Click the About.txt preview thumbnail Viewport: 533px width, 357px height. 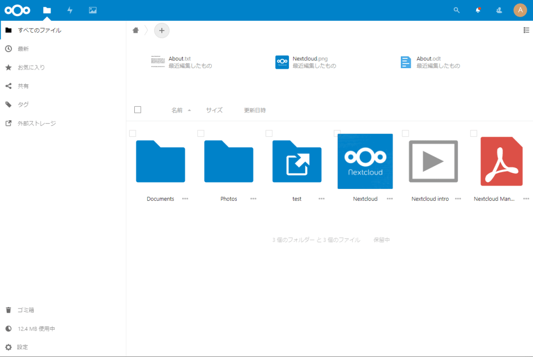point(158,61)
